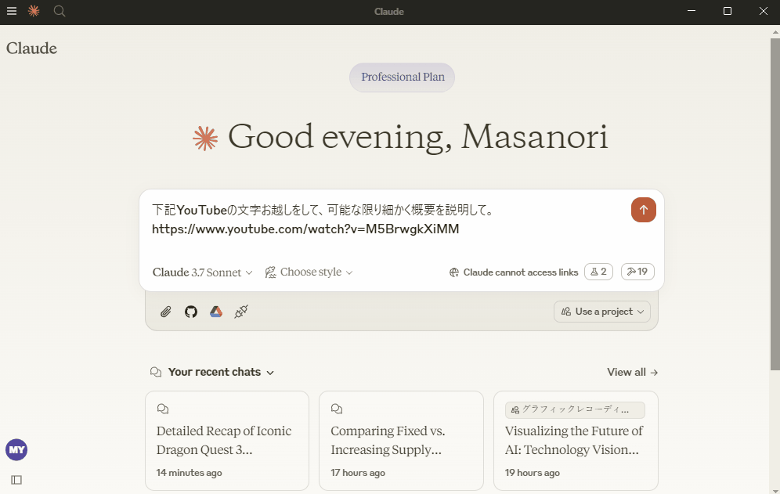Click the Good evening, Masanori greeting
Viewport: 780px width, 494px height.
[x=418, y=136]
